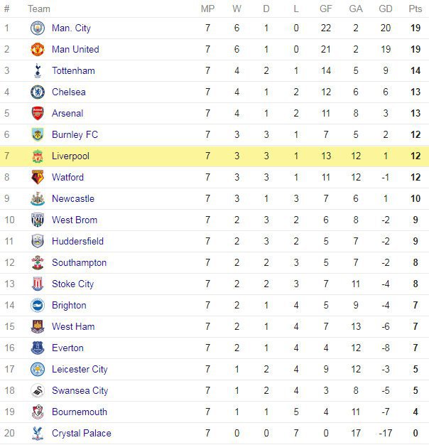This screenshot has width=429, height=445.
Task: Click the Crystal Palace club crest
Action: [x=38, y=434]
